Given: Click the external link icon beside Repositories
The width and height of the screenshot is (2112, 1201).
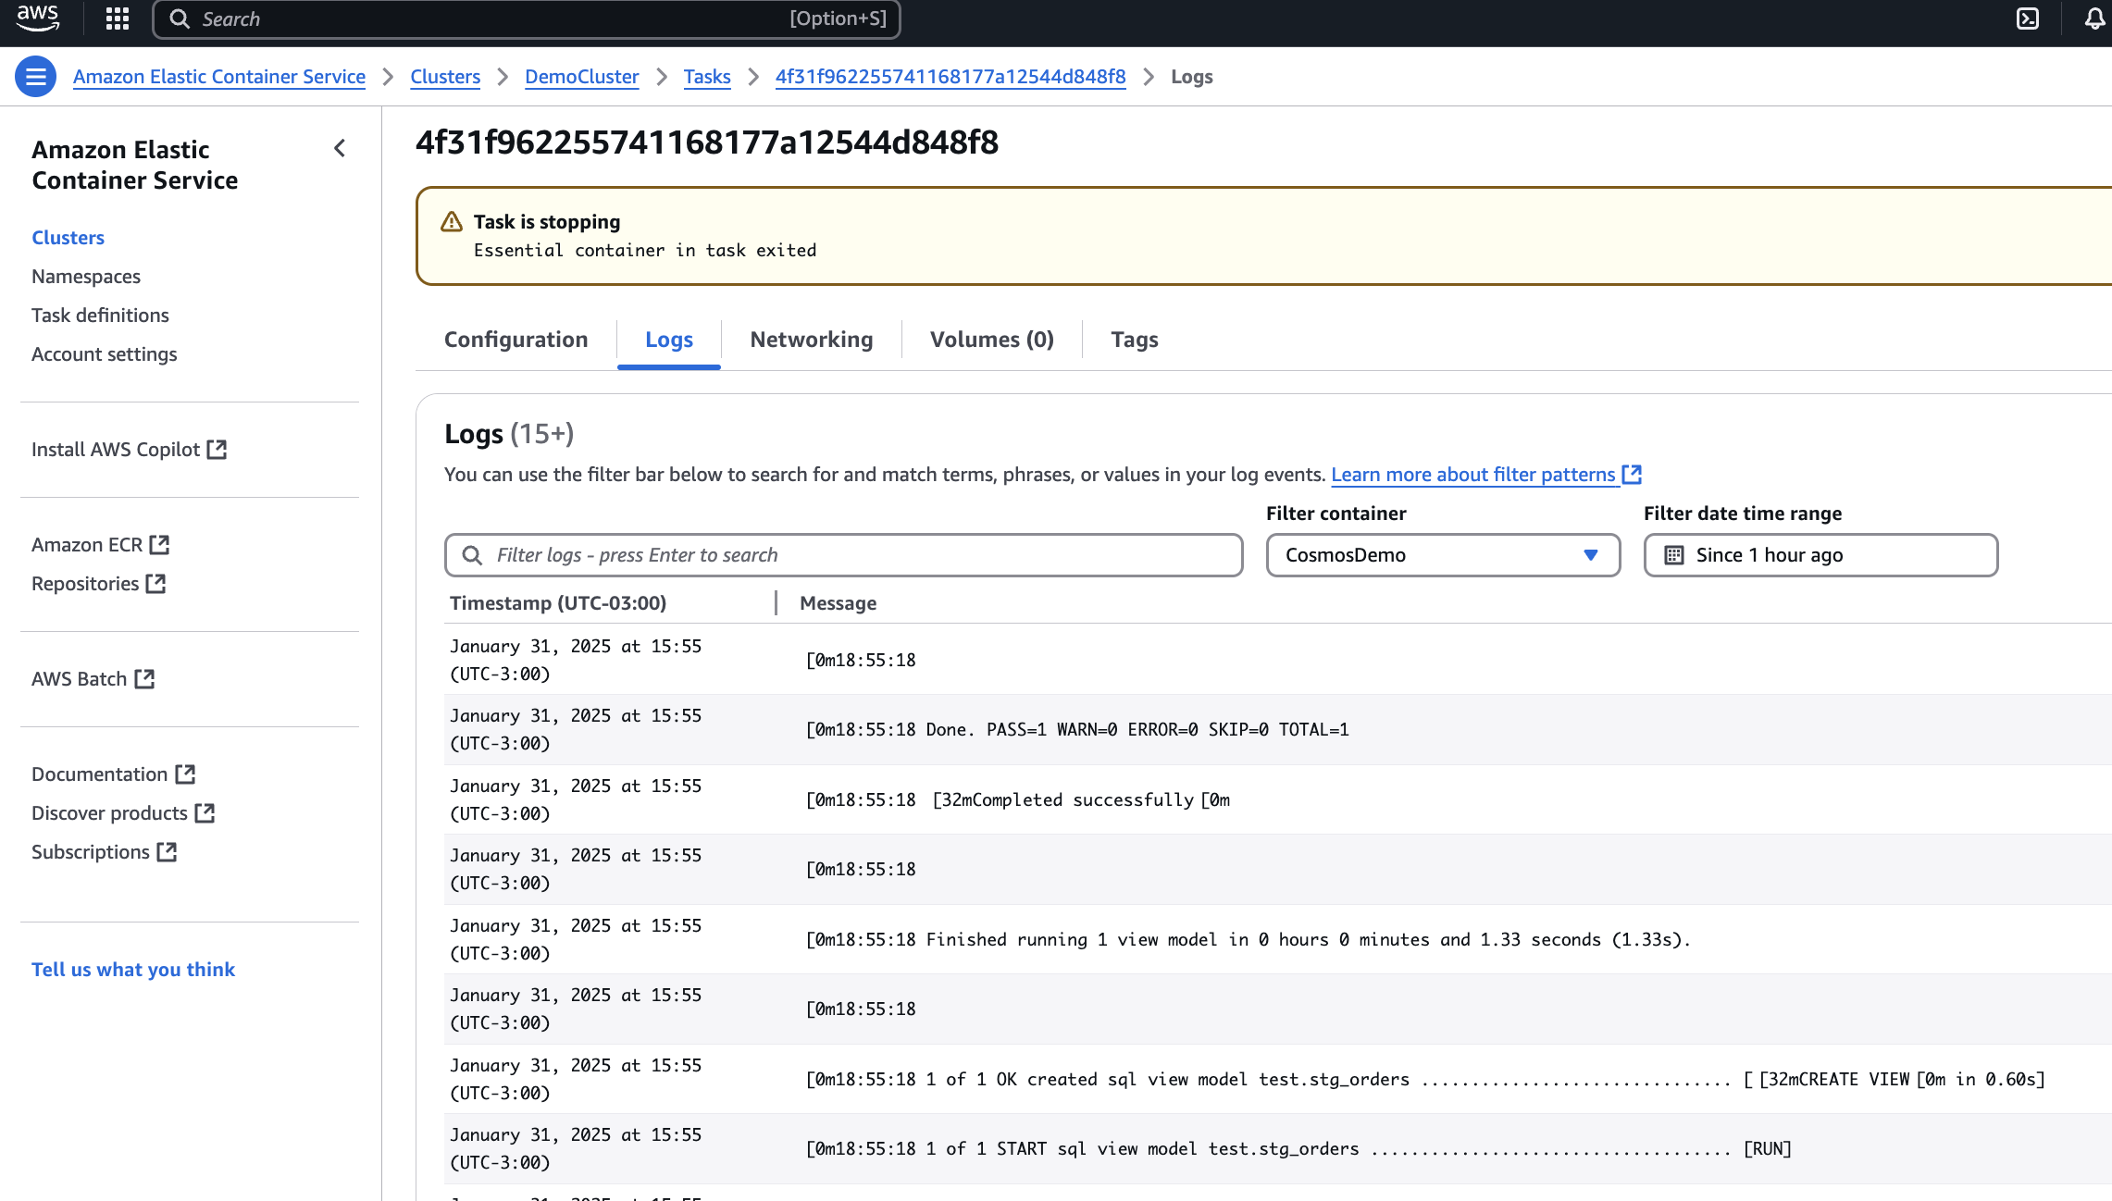Looking at the screenshot, I should (155, 584).
